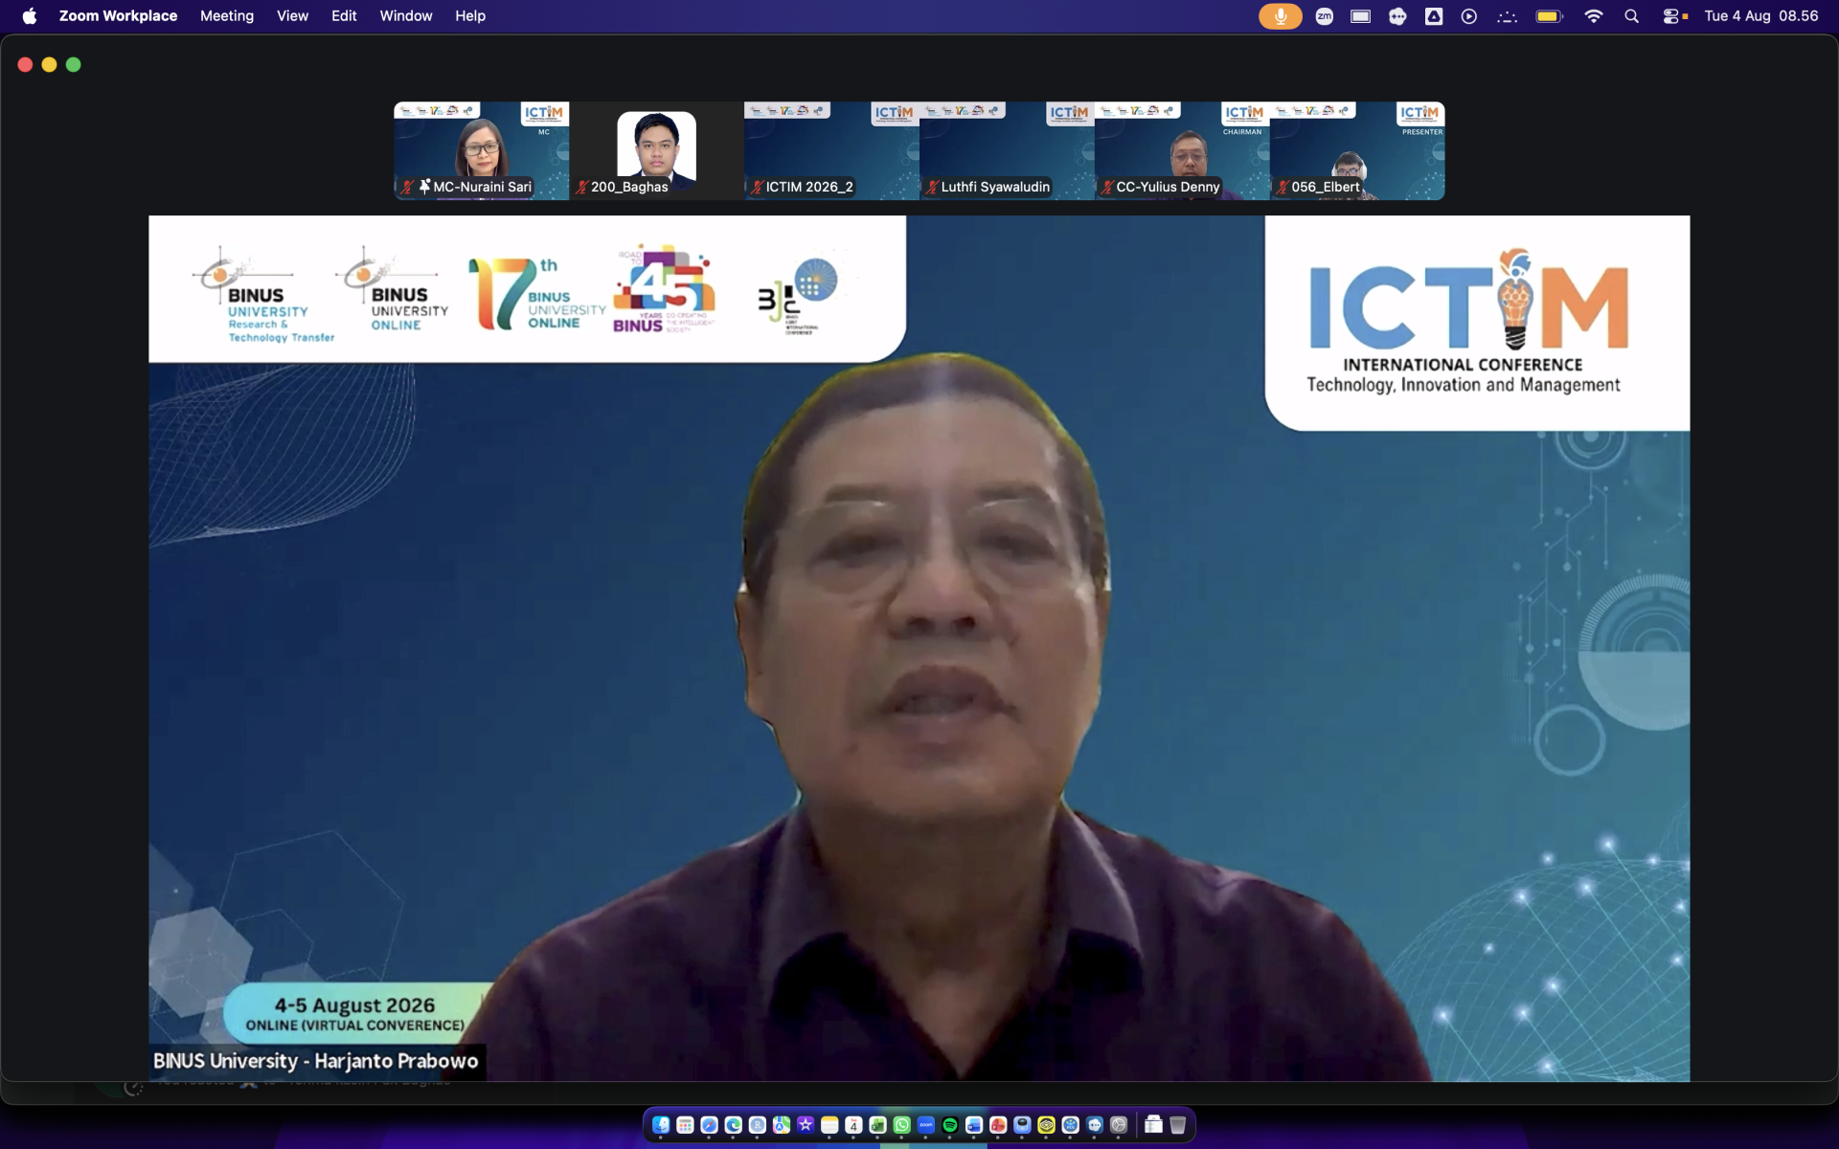Viewport: 1839px width, 1149px height.
Task: Open Safari from the dock
Action: click(709, 1125)
